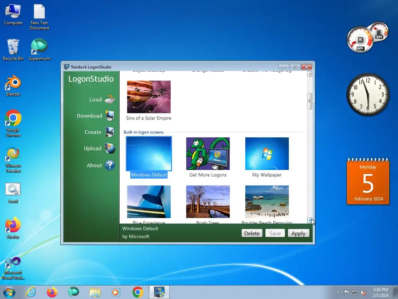
Task: Click the 'Get More Logons' caption
Action: coord(208,175)
